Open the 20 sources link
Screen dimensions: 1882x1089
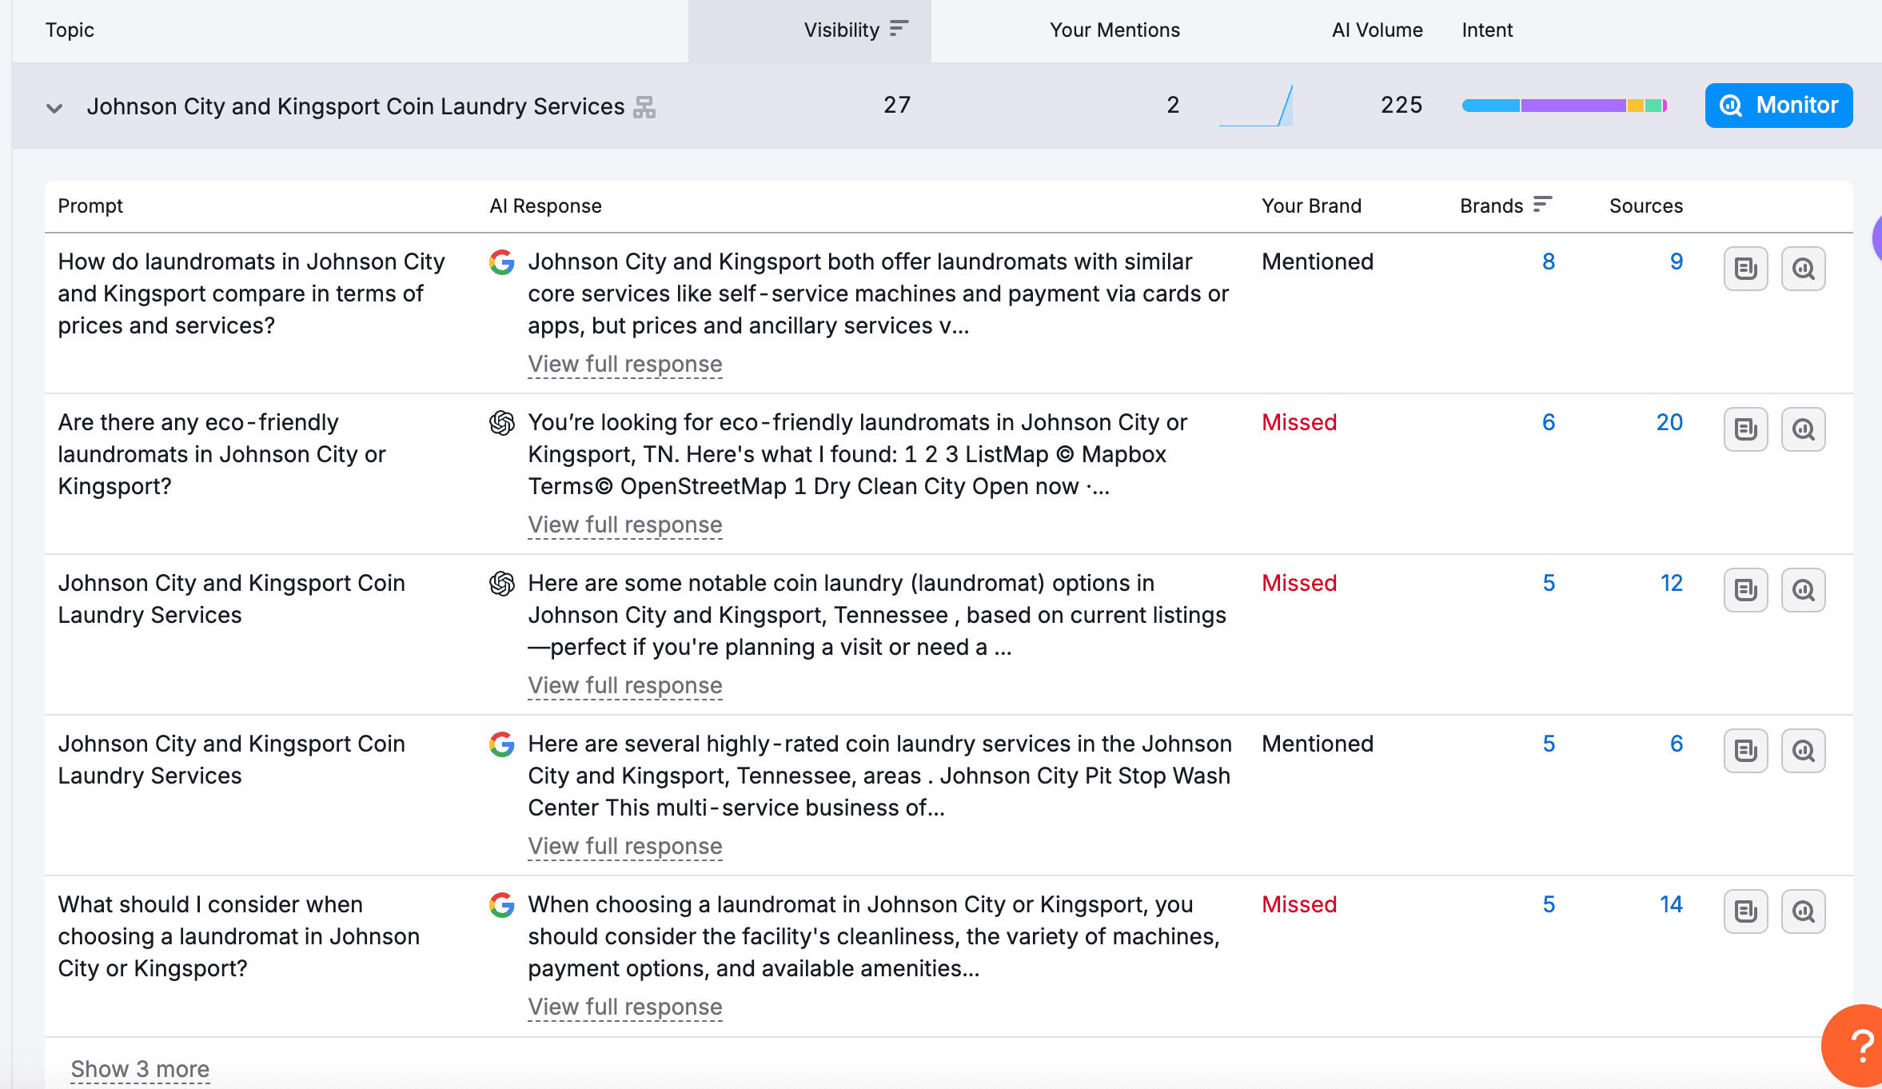[x=1669, y=422]
